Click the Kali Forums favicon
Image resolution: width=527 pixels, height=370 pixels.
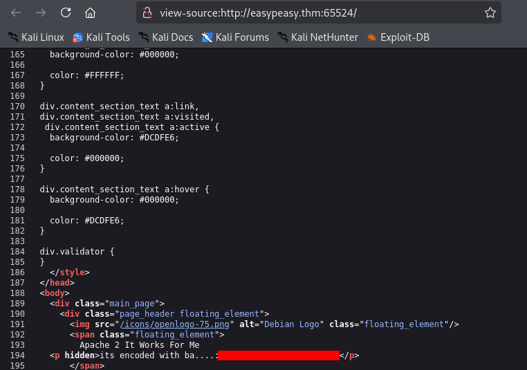tap(207, 37)
